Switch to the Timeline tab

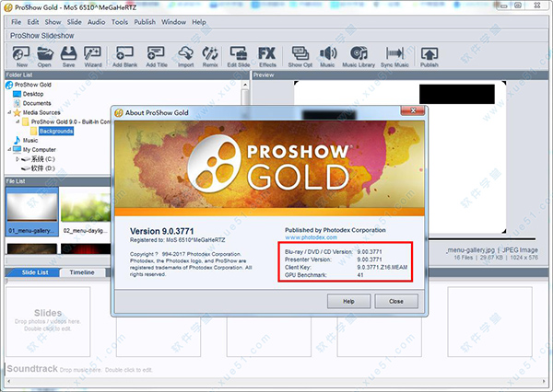pyautogui.click(x=82, y=272)
